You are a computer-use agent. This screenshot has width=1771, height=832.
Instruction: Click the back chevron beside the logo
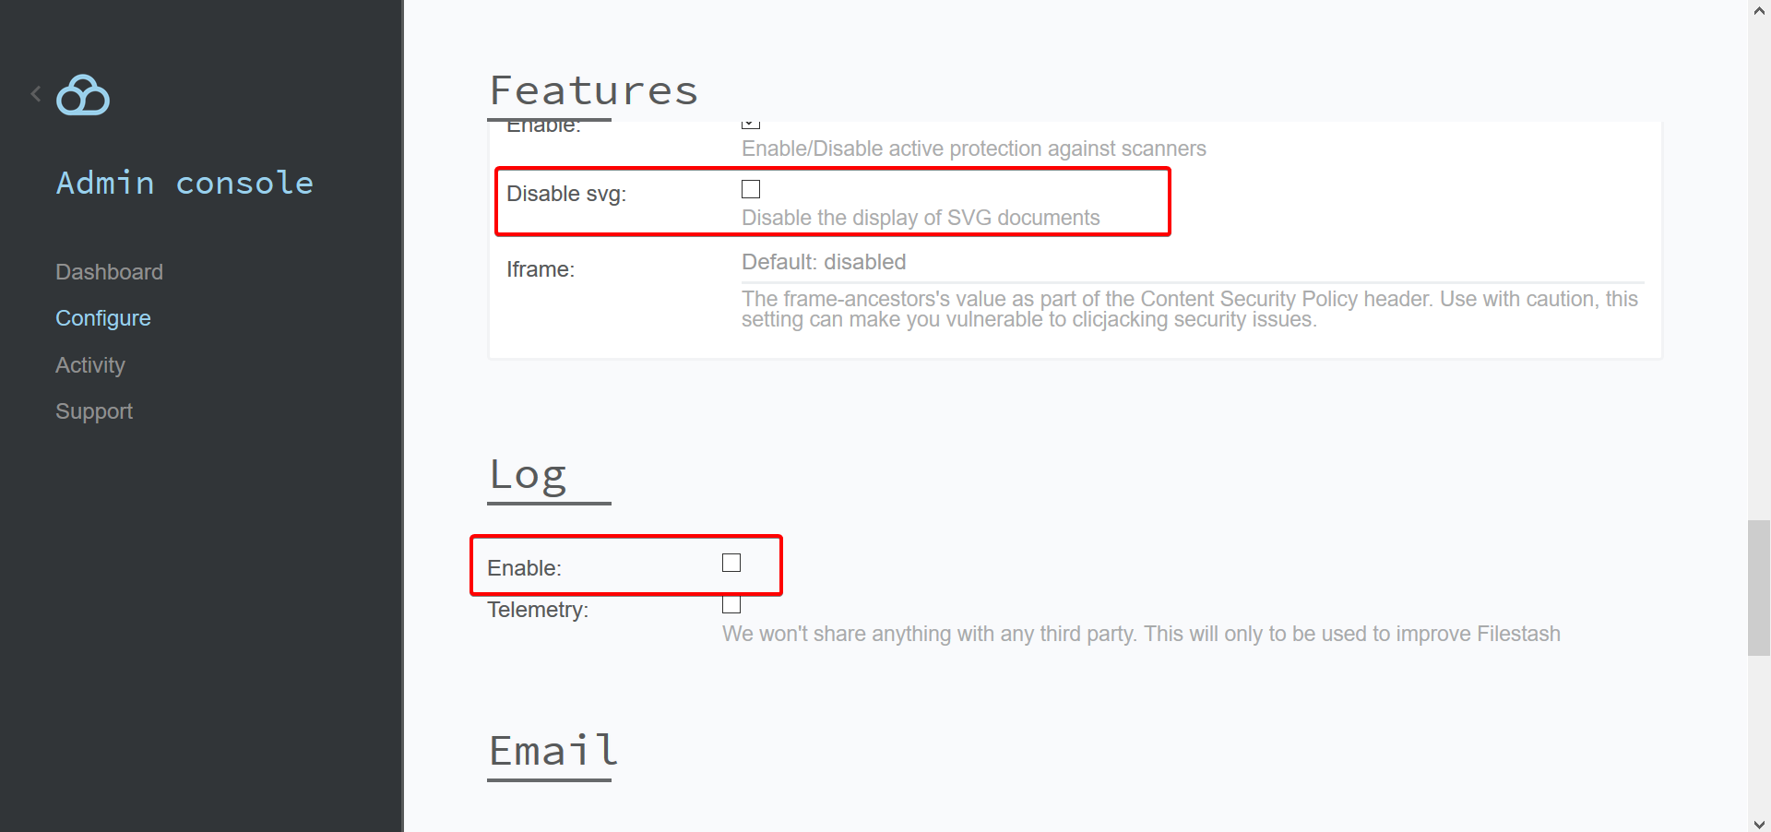click(x=36, y=94)
